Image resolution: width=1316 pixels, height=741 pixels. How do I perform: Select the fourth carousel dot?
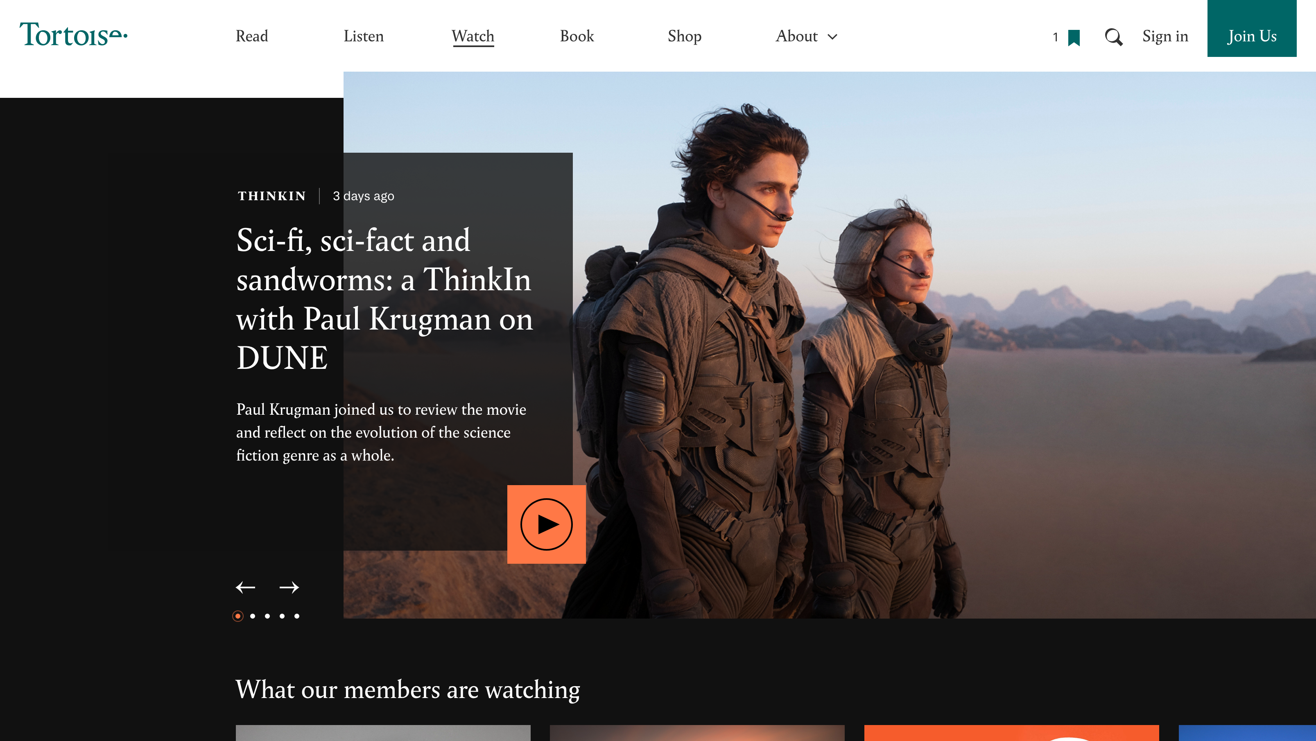point(282,616)
